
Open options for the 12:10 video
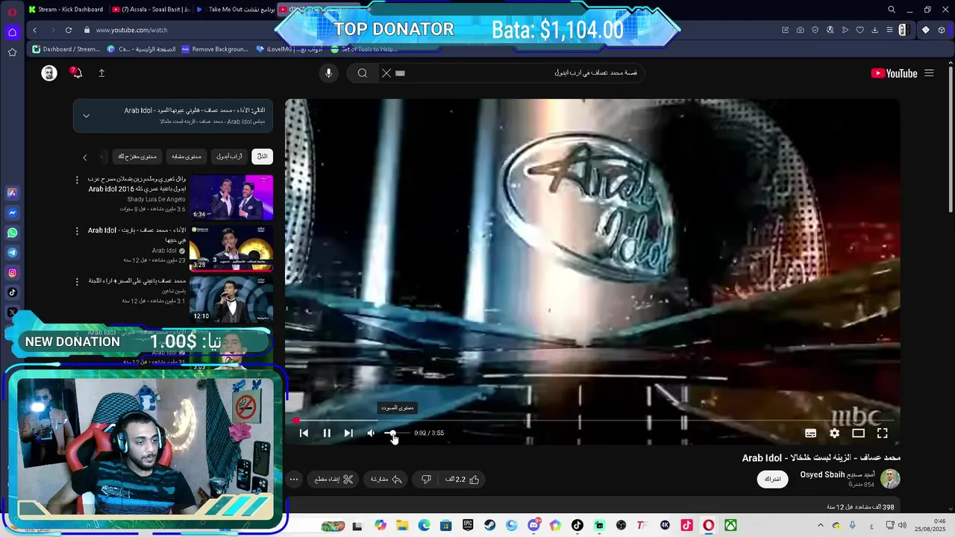pos(77,282)
